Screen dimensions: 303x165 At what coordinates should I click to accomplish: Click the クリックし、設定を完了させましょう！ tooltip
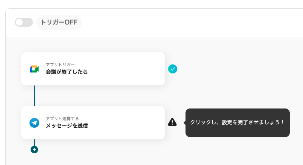click(x=237, y=123)
